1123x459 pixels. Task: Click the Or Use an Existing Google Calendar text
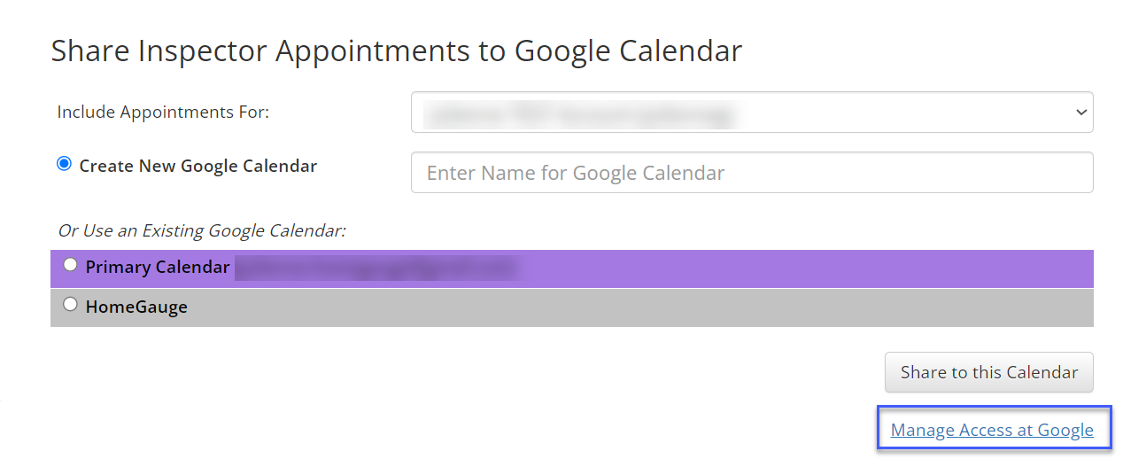click(202, 230)
